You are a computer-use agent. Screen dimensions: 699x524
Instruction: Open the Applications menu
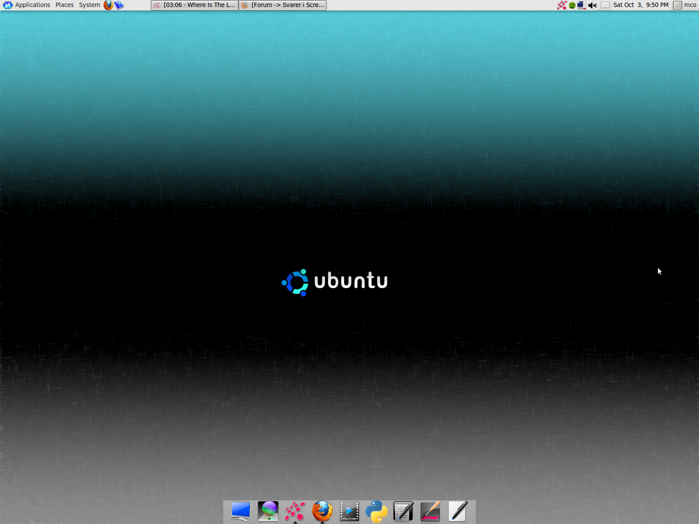click(32, 5)
